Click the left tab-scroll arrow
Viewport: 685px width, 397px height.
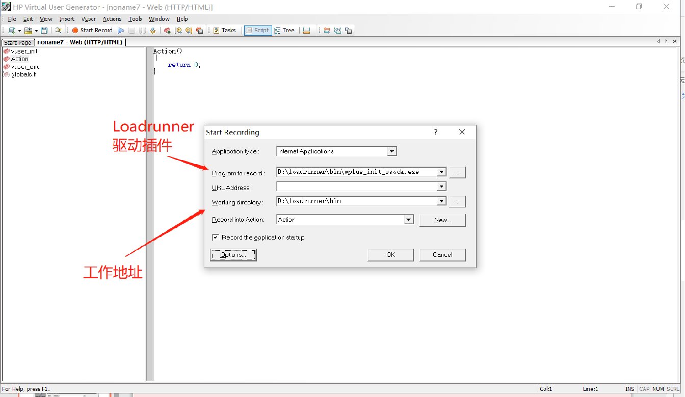[658, 41]
